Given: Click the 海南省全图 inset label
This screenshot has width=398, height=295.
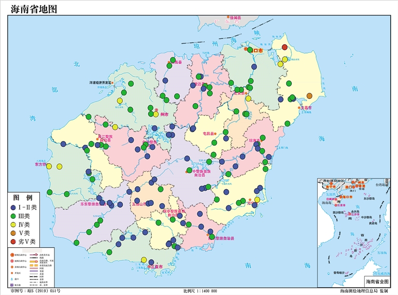Looking at the screenshot, I should pos(377,280).
